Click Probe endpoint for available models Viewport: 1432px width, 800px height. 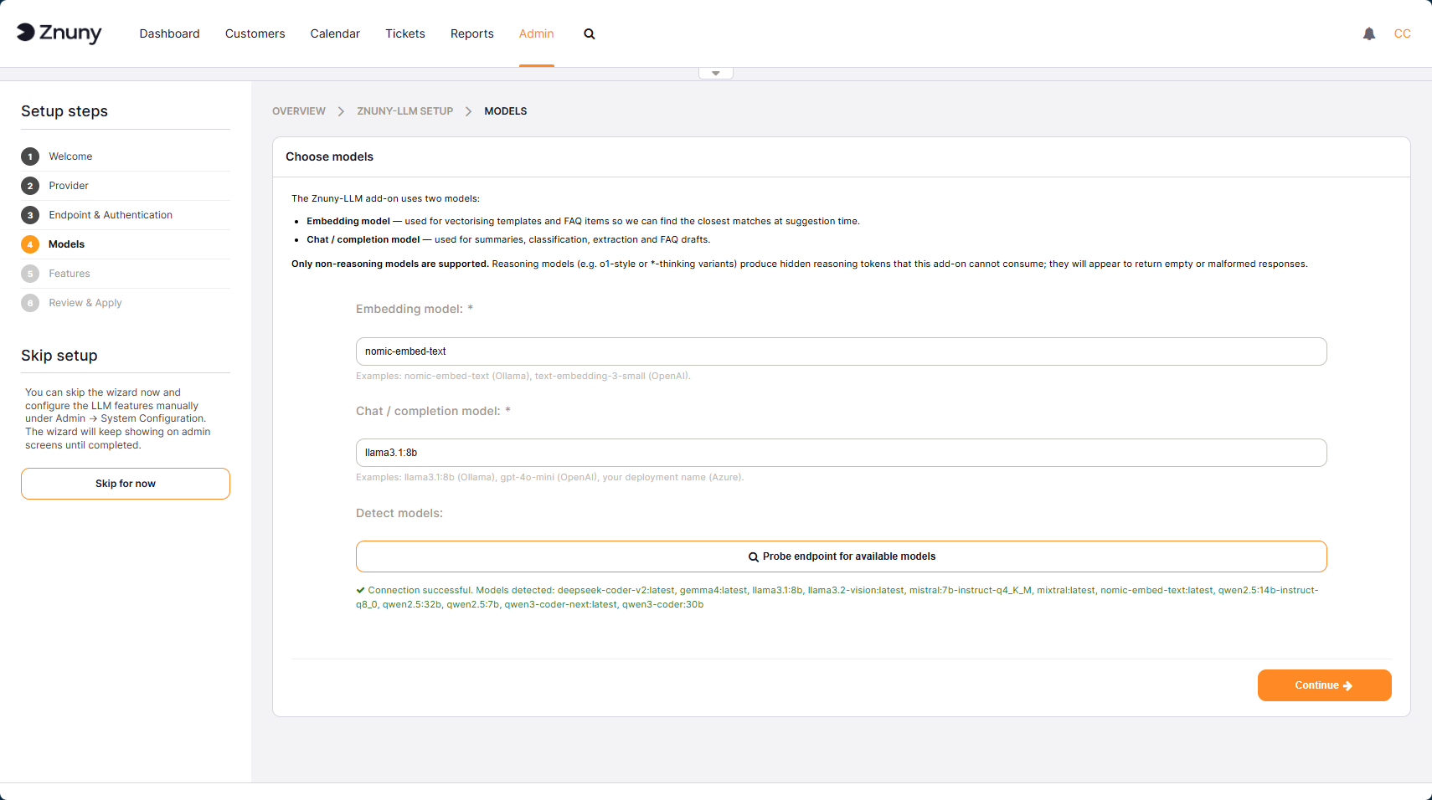(842, 556)
